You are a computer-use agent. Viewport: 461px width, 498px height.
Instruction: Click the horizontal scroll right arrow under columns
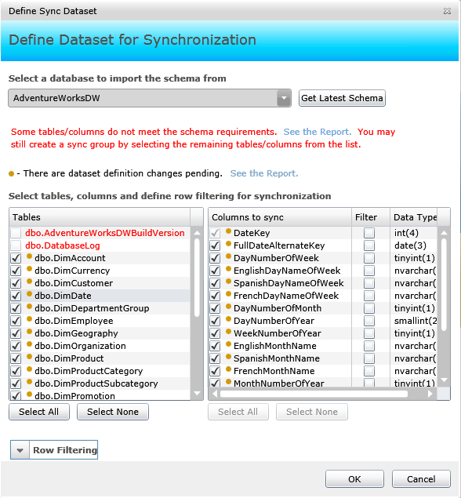[430, 394]
